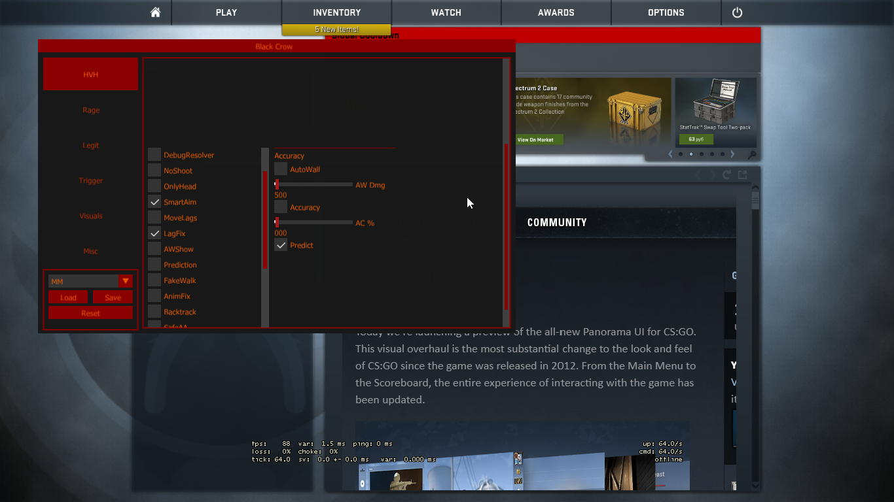The image size is (894, 502).
Task: Enable the AutoWall checkbox
Action: 281,169
